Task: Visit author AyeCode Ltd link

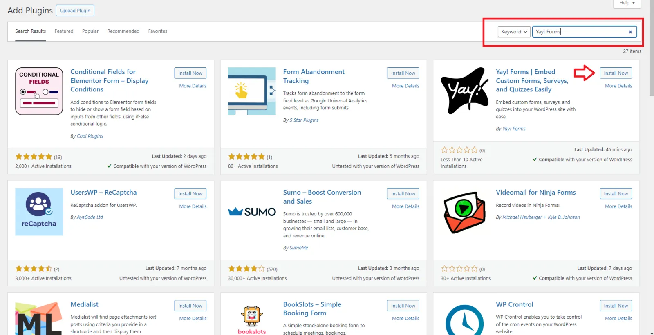Action: (x=90, y=217)
